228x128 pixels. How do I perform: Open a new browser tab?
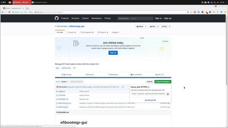point(27,8)
